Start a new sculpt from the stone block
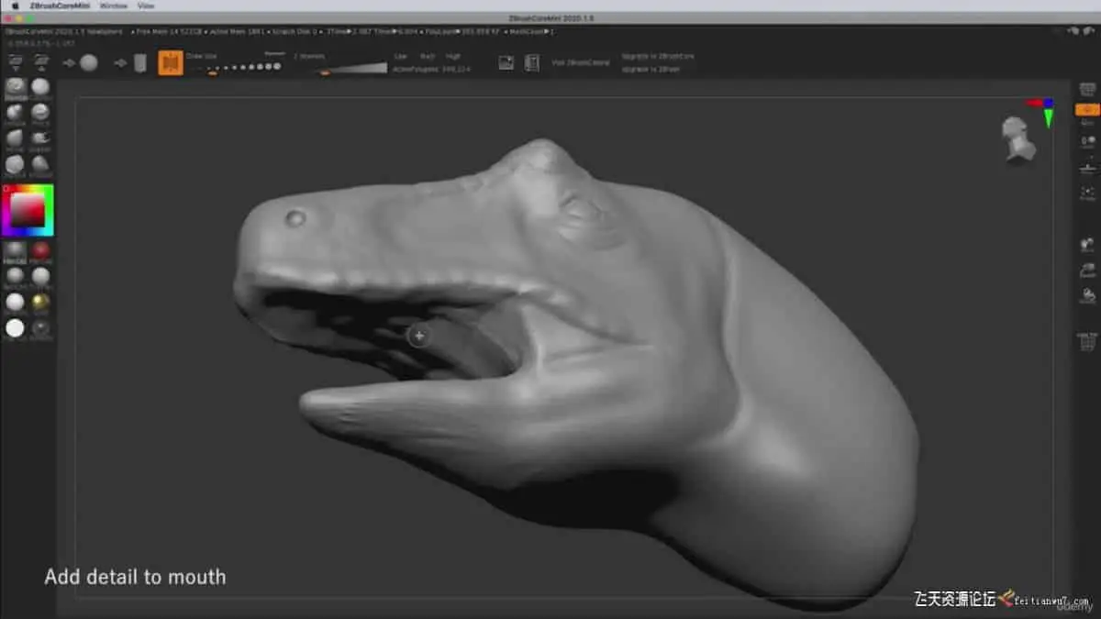This screenshot has width=1101, height=619. 139,62
